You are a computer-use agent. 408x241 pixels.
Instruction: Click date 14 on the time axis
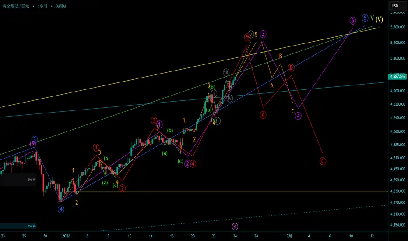click(151, 236)
